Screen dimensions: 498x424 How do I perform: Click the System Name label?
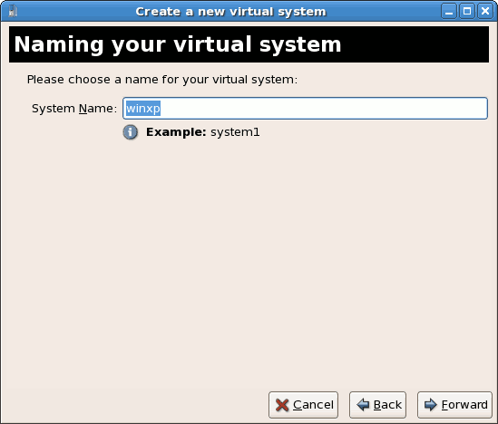coord(74,109)
